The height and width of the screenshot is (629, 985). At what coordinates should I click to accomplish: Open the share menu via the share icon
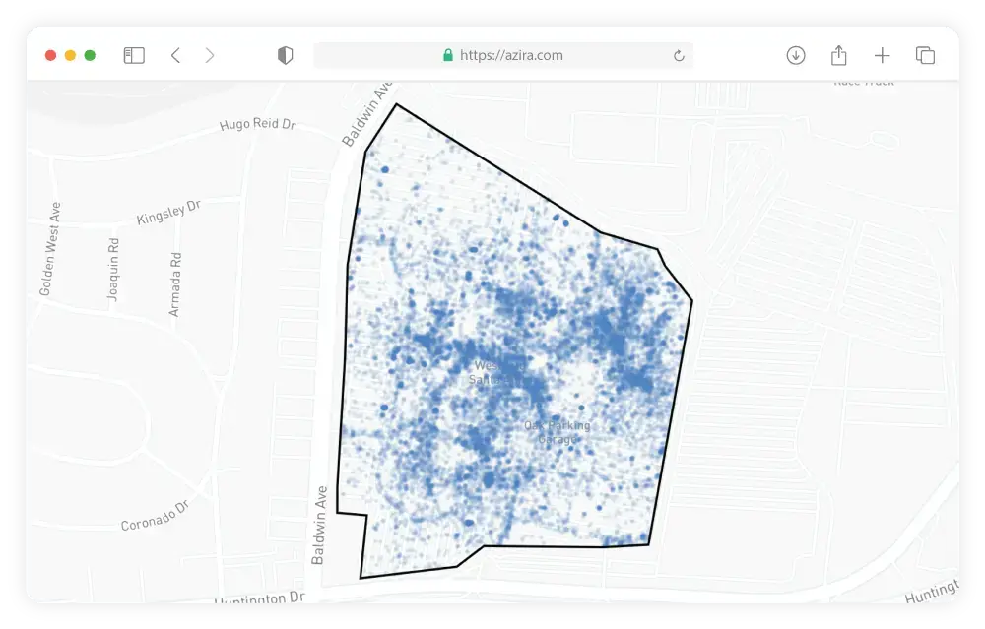click(x=839, y=55)
